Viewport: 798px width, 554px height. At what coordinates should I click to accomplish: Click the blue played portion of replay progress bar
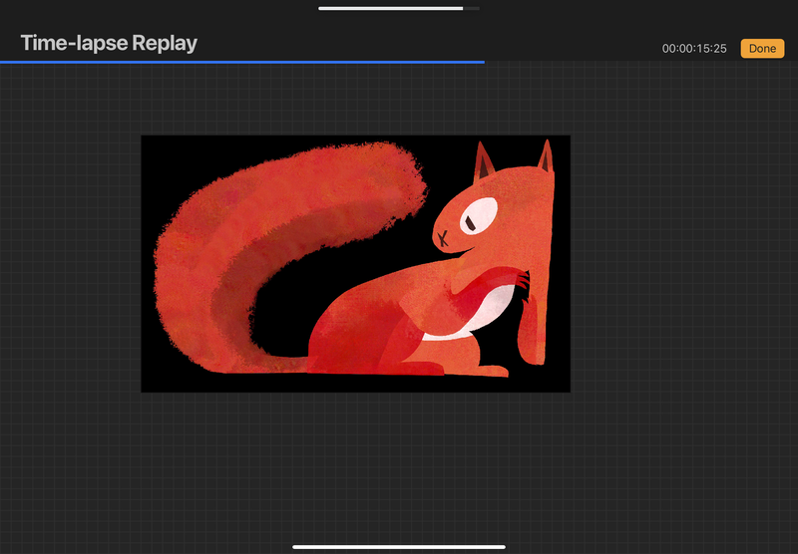(x=239, y=62)
